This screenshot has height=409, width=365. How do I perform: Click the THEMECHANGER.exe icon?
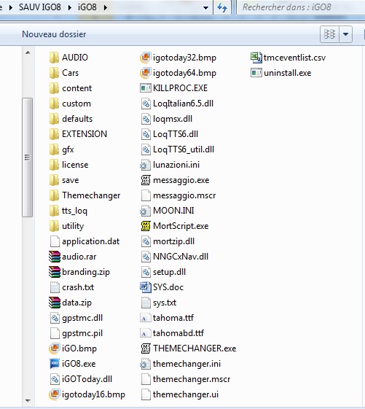click(x=146, y=348)
